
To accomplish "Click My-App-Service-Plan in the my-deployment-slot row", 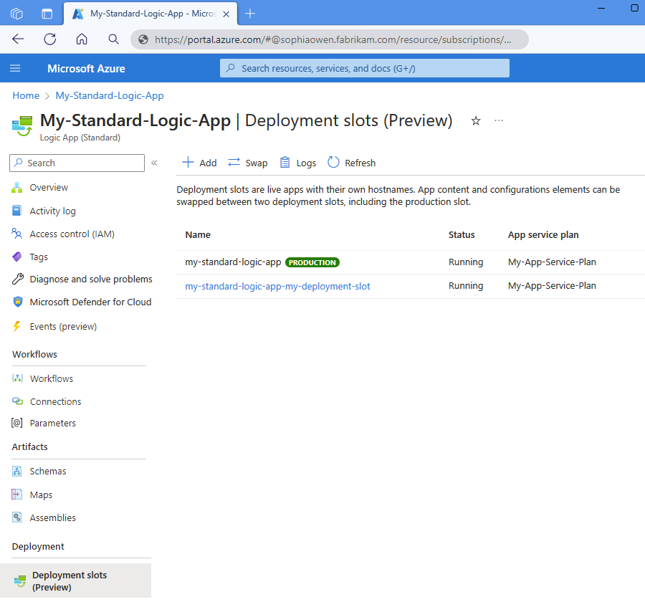I will 552,286.
